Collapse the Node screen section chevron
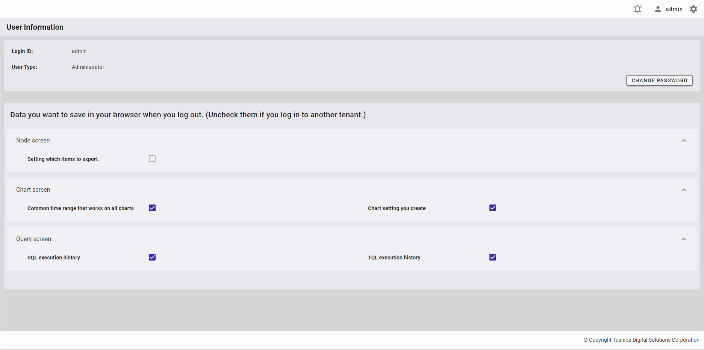This screenshot has width=704, height=350. pos(684,141)
